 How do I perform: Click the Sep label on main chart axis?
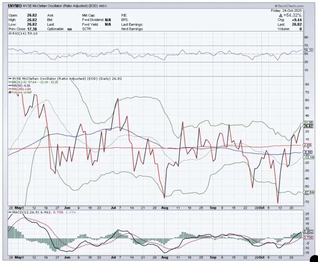point(213,208)
